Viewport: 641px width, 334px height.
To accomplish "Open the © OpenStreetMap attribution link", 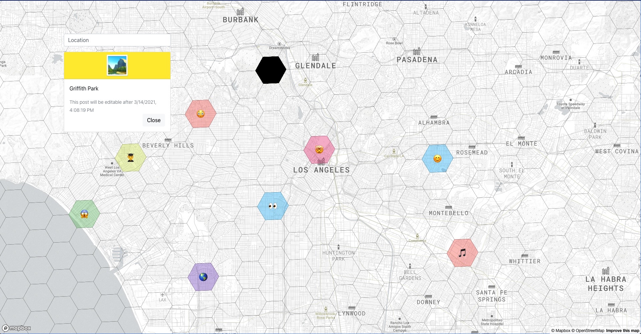I will point(588,331).
